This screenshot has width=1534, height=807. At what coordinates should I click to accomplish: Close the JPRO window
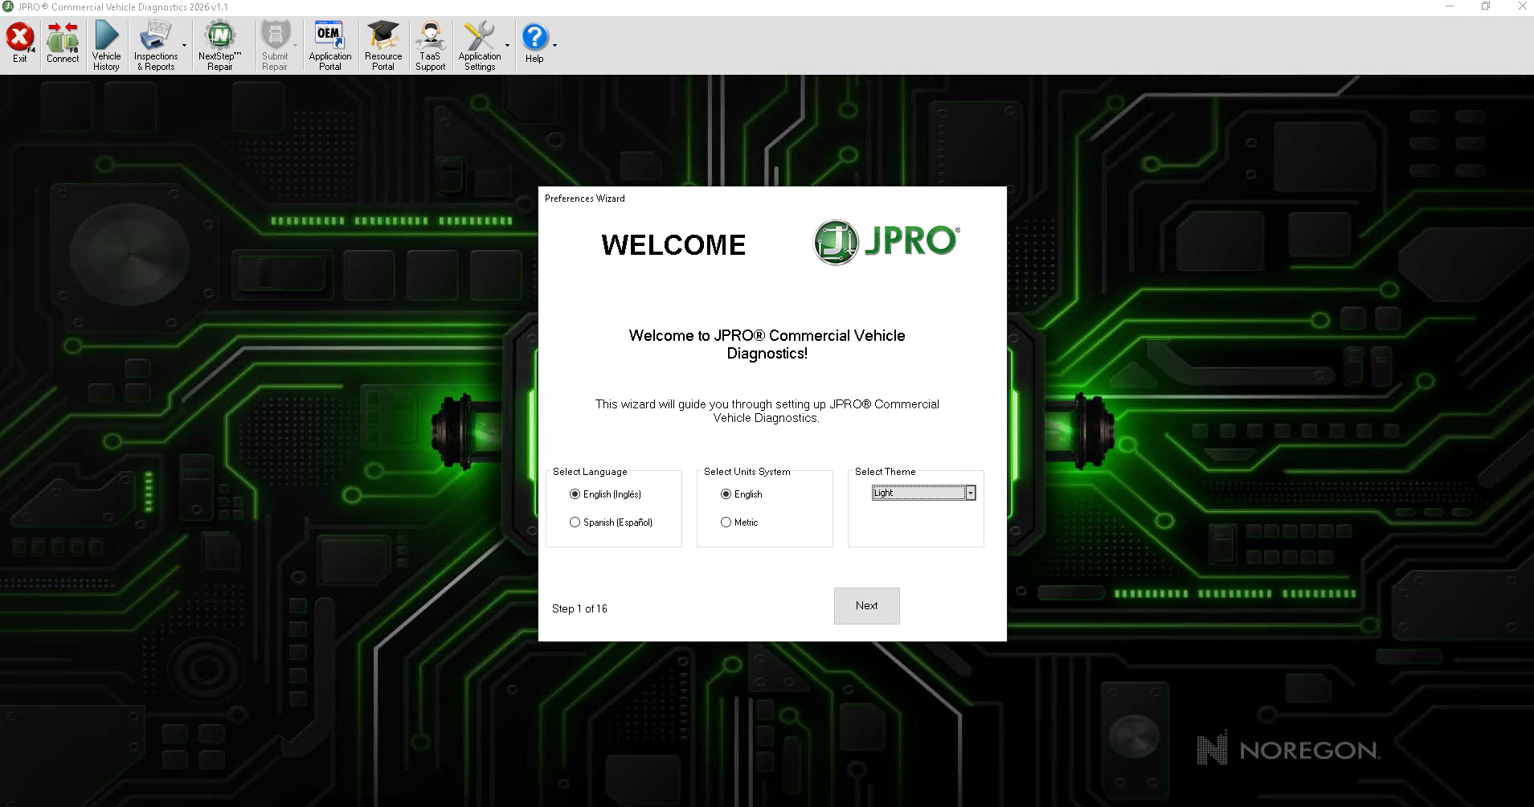(1522, 6)
